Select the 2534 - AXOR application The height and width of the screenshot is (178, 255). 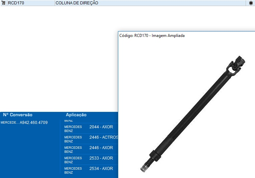pyautogui.click(x=101, y=169)
